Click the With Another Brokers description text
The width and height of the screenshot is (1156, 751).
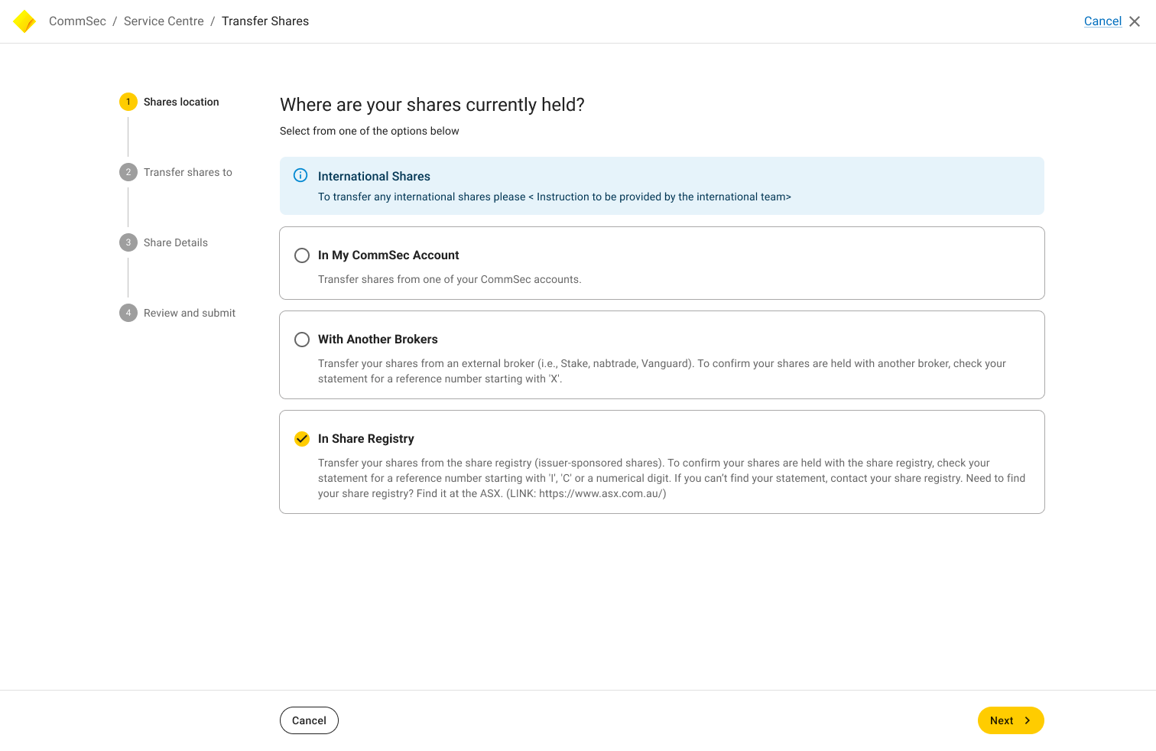click(x=661, y=371)
